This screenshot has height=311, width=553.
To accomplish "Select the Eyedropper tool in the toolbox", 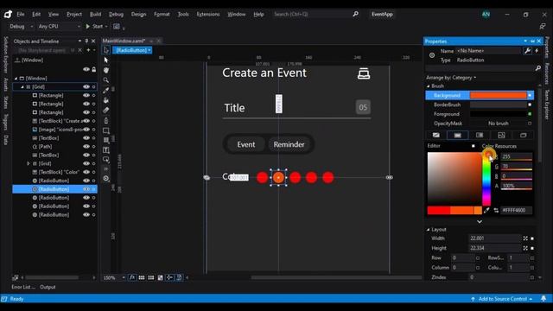I will [105, 90].
